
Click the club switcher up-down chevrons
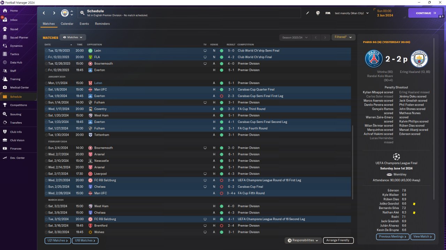click(72, 13)
